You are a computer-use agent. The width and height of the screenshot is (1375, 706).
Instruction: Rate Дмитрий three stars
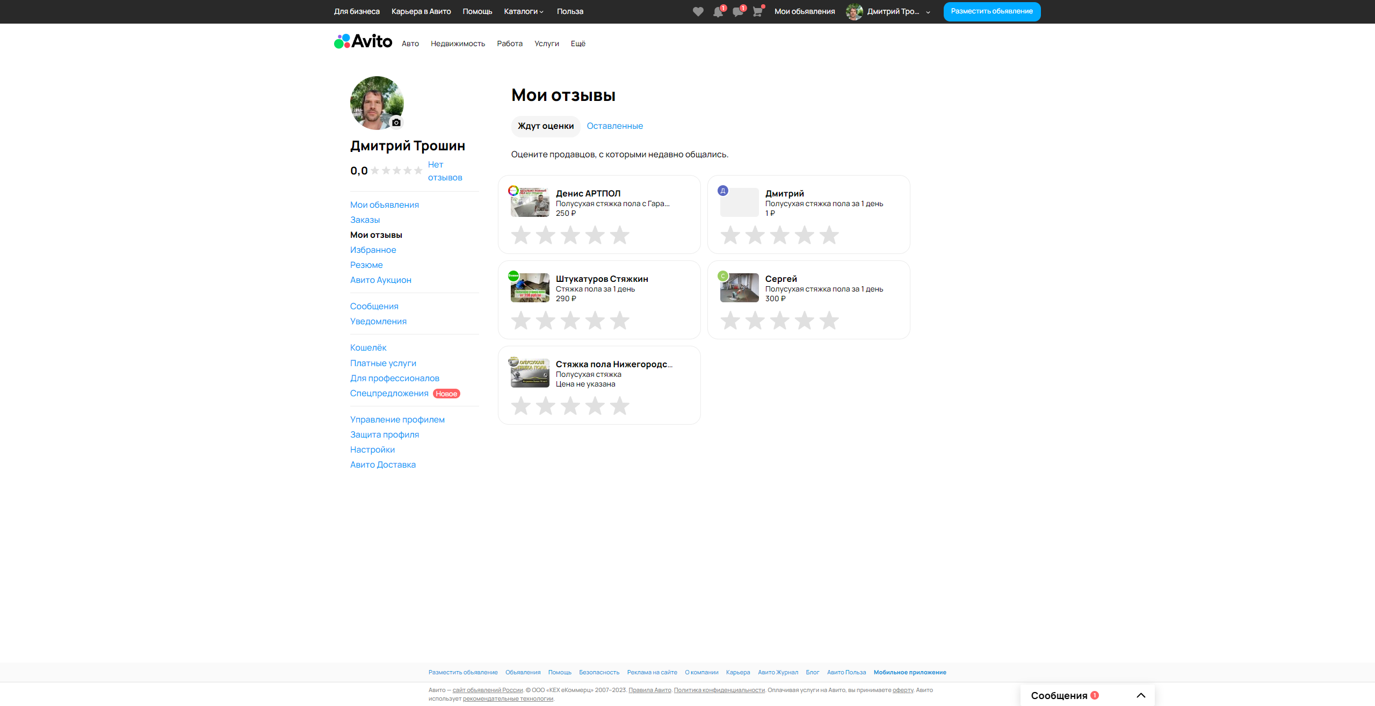[x=780, y=235]
